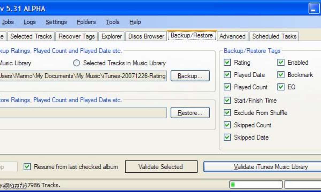321x192 pixels.
Task: Switch to the Recover Tags tab
Action: coord(77,36)
